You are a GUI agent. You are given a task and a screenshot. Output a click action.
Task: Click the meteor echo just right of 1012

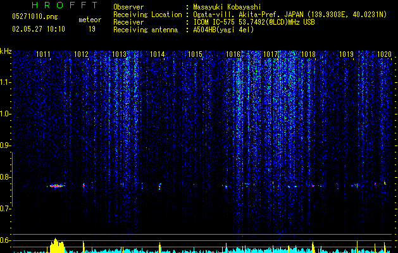[84, 186]
